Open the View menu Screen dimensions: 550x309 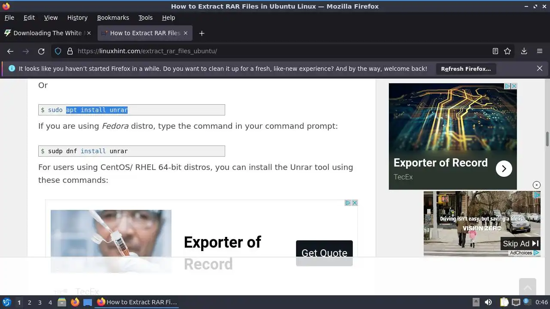[x=51, y=18]
